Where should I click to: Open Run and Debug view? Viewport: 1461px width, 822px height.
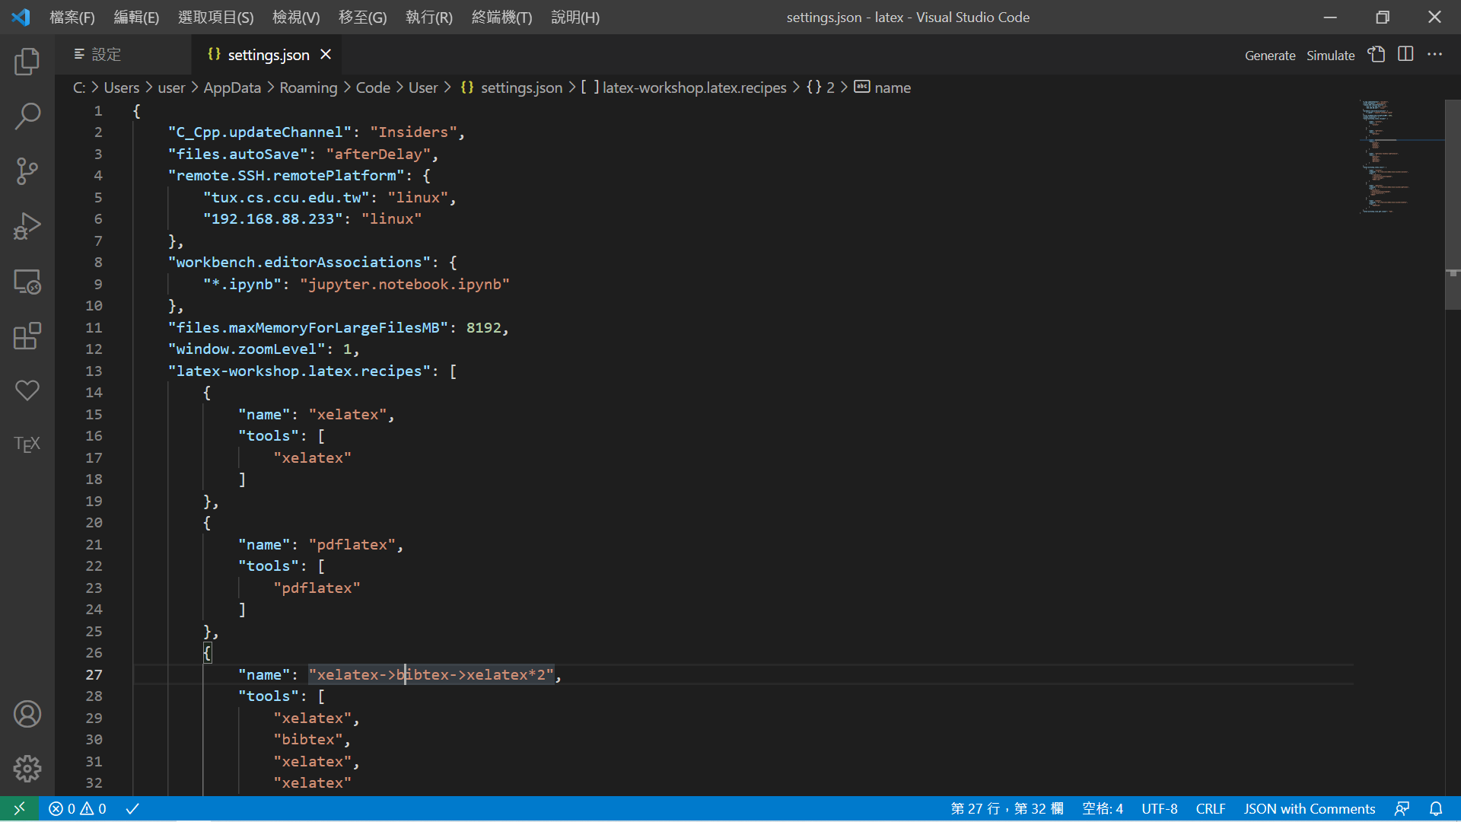(27, 226)
